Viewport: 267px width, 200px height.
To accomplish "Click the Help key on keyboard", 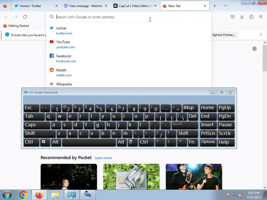I will pos(226,142).
